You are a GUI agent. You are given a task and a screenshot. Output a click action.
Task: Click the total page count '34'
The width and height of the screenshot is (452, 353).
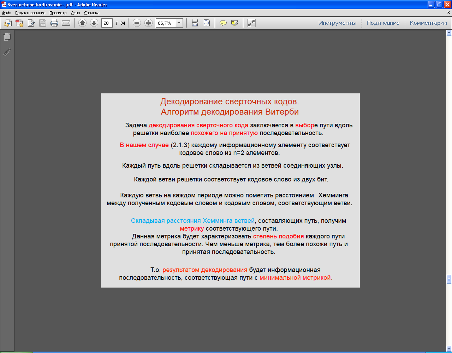(x=123, y=23)
